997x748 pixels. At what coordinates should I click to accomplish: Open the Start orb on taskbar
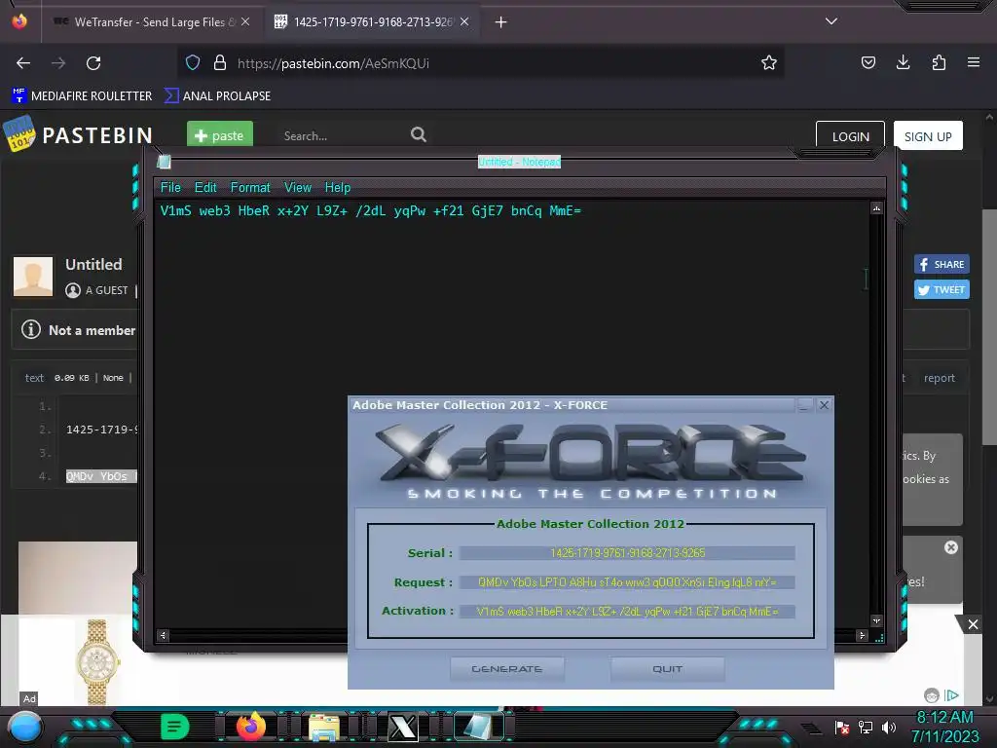(x=24, y=727)
